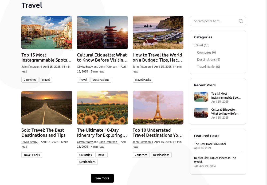Open the Travel (15) category

point(202,45)
